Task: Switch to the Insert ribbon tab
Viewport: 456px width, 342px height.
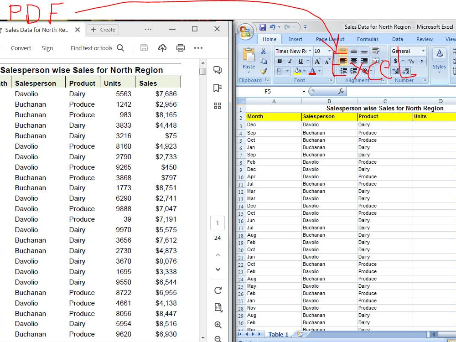Action: (x=295, y=39)
